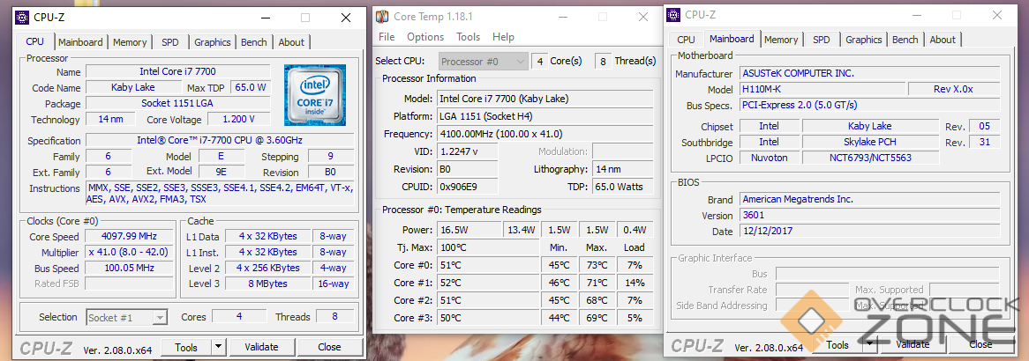Open Bench tab in left CPU-Z window

pyautogui.click(x=254, y=42)
